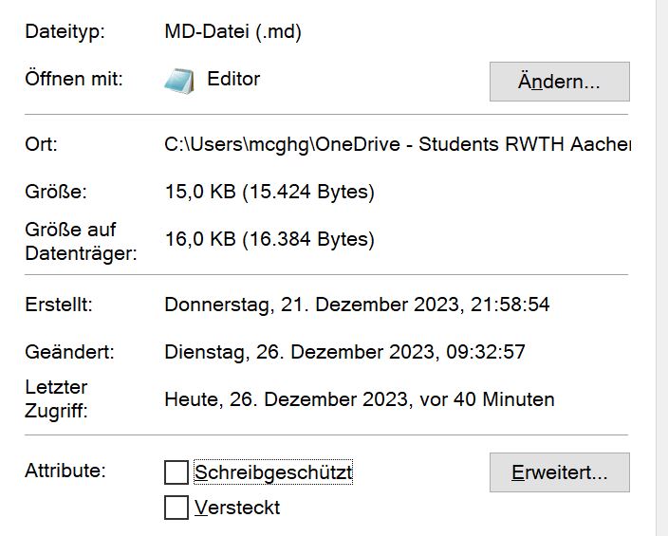Click the Größe: label

(56, 193)
